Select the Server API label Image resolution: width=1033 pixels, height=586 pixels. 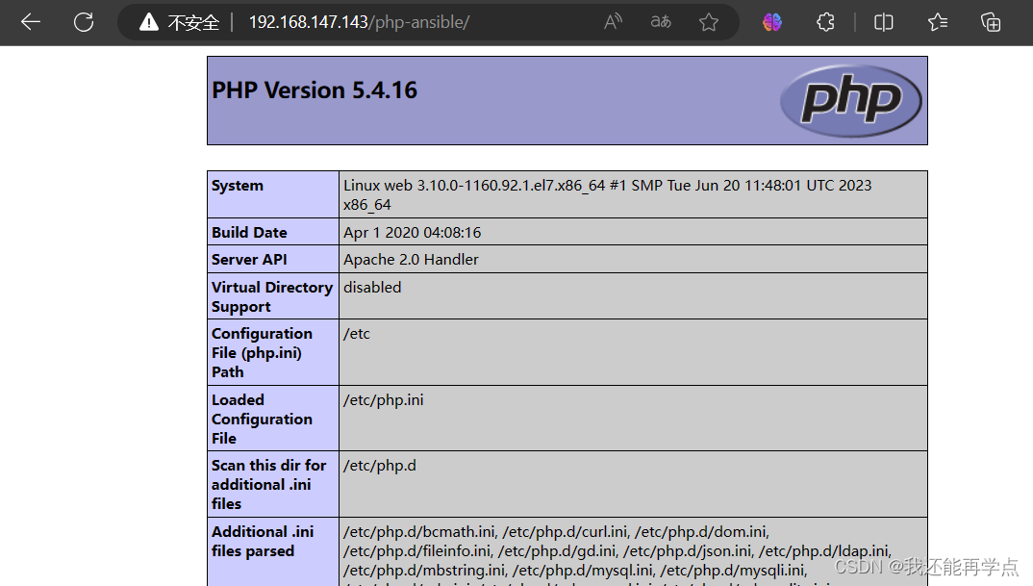[249, 260]
